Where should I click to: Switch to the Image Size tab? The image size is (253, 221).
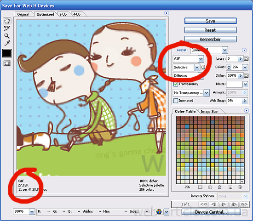click(x=209, y=111)
